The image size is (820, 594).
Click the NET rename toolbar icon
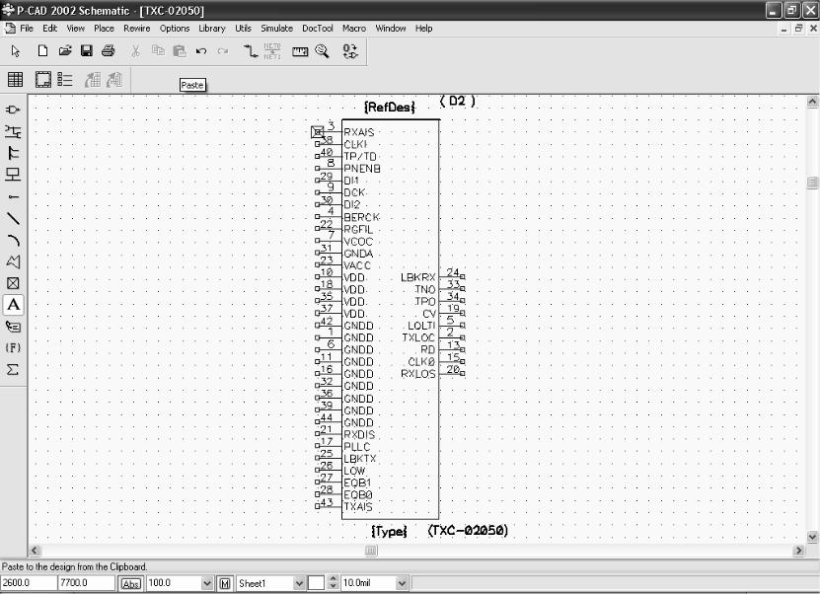(272, 50)
